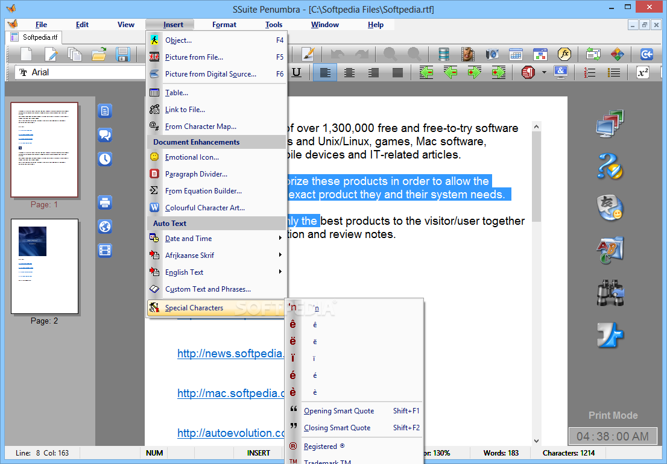Click the document with pencil icon
667x464 pixels.
(x=51, y=54)
